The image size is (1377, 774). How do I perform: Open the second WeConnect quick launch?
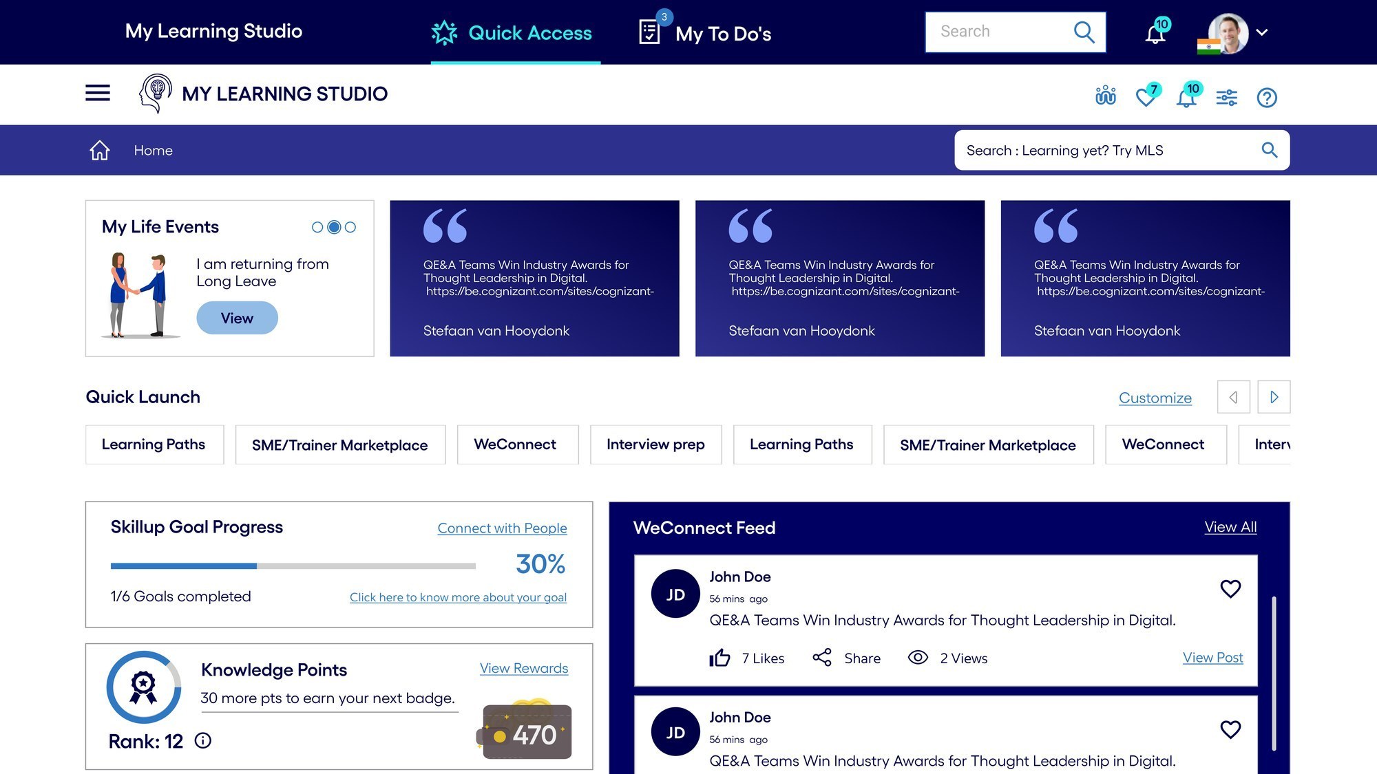click(x=1166, y=444)
